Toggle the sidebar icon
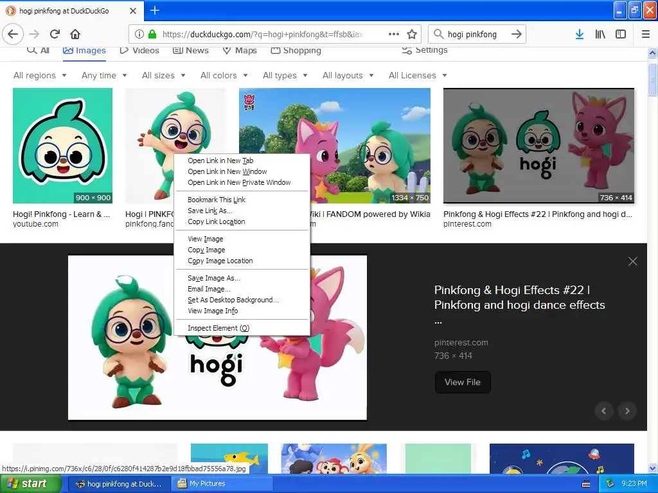The width and height of the screenshot is (658, 493). point(621,34)
